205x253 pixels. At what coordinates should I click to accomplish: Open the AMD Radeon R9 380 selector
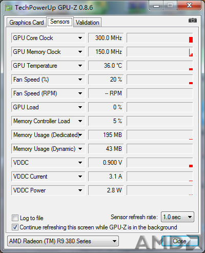63,241
